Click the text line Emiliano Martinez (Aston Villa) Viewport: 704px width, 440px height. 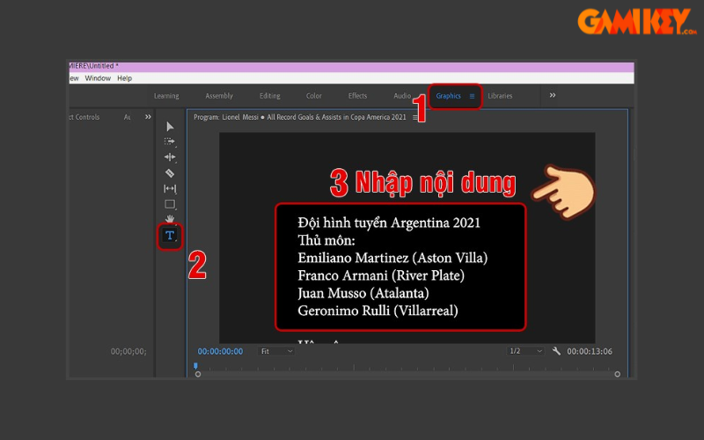pyautogui.click(x=392, y=258)
